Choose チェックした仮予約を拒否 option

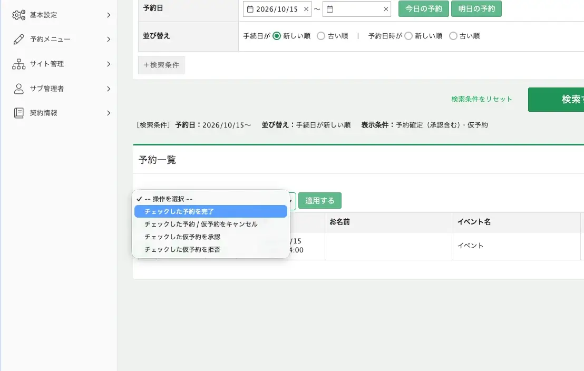click(211, 250)
